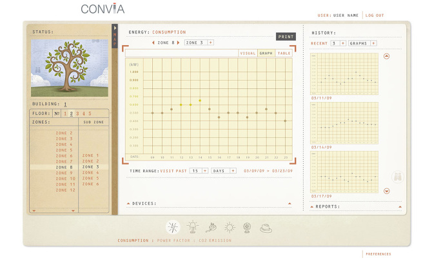The height and width of the screenshot is (267, 432).
Task: Expand Devices via the right-side triangle
Action: coord(290,203)
